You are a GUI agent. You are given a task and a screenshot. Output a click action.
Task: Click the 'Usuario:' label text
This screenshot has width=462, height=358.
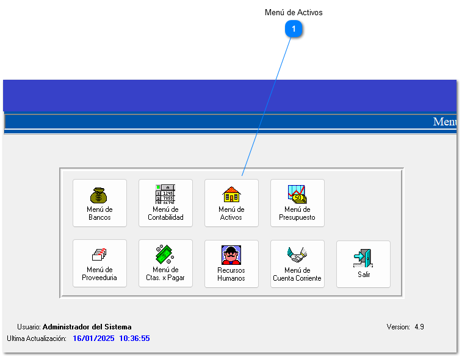click(x=29, y=327)
